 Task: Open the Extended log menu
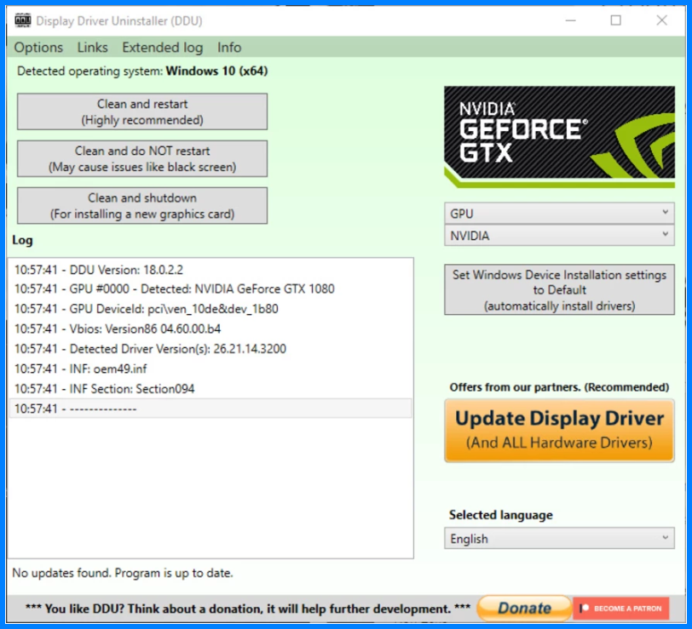(162, 48)
